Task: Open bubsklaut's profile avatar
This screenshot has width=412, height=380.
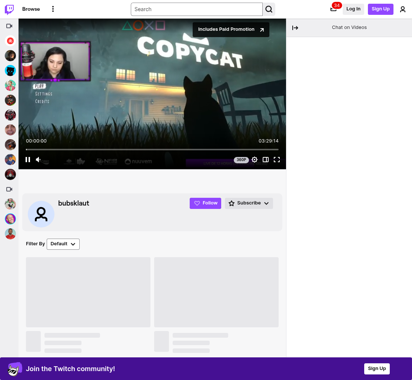Action: [x=41, y=214]
